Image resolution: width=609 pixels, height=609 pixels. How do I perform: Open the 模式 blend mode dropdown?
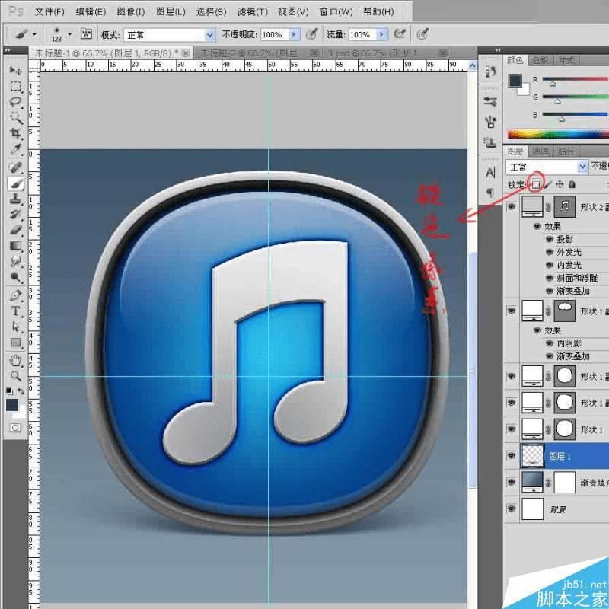210,34
